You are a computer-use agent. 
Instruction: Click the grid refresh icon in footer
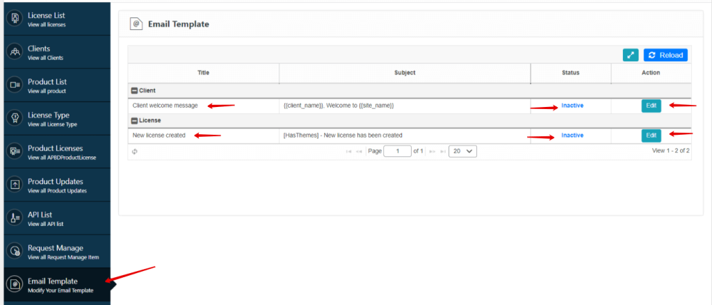[134, 151]
